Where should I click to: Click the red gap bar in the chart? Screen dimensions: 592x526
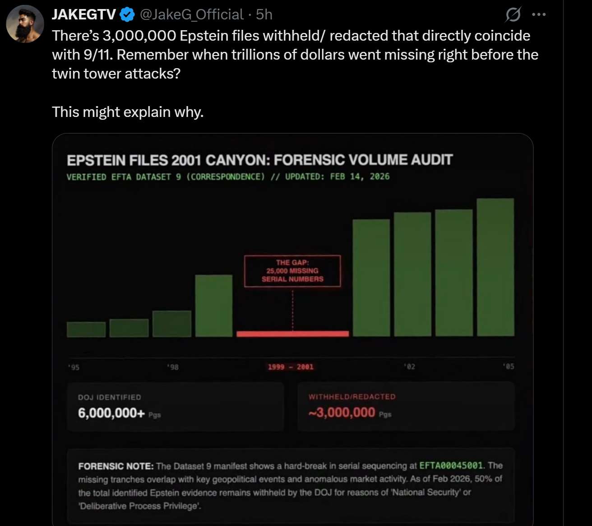pyautogui.click(x=292, y=334)
